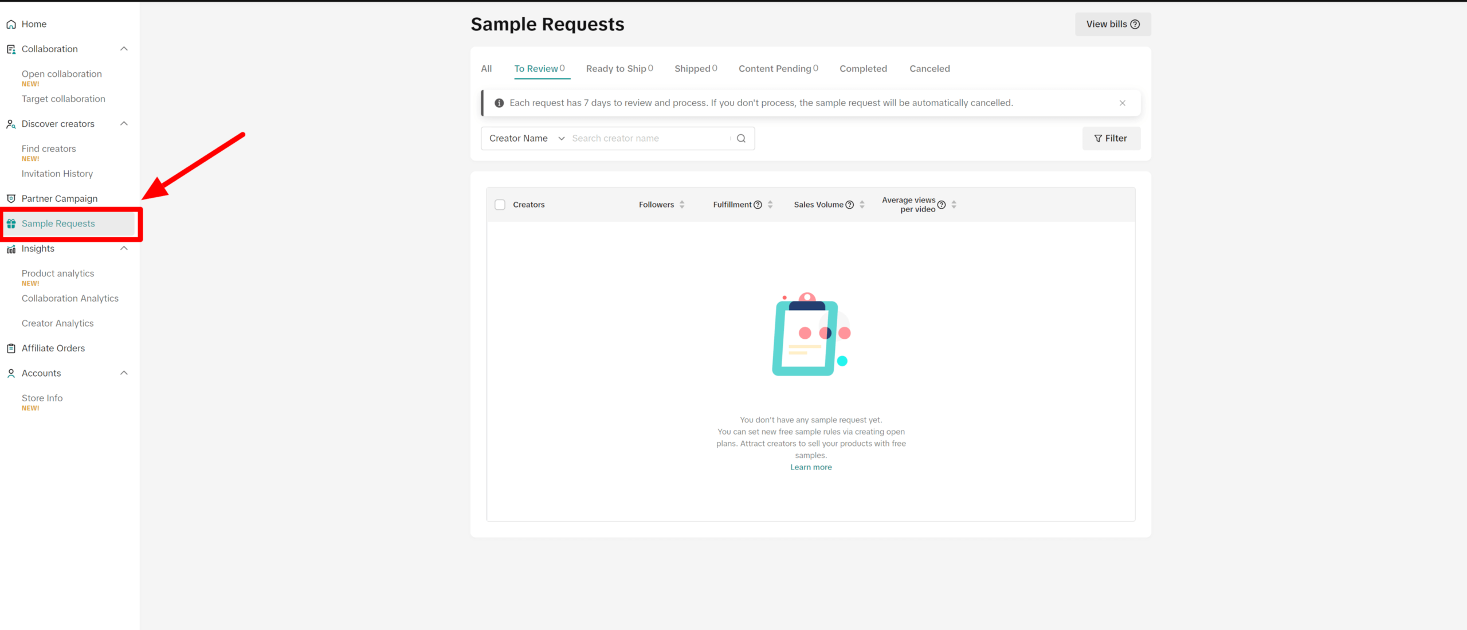1467x630 pixels.
Task: Click the Fulfillment help question icon
Action: click(758, 205)
